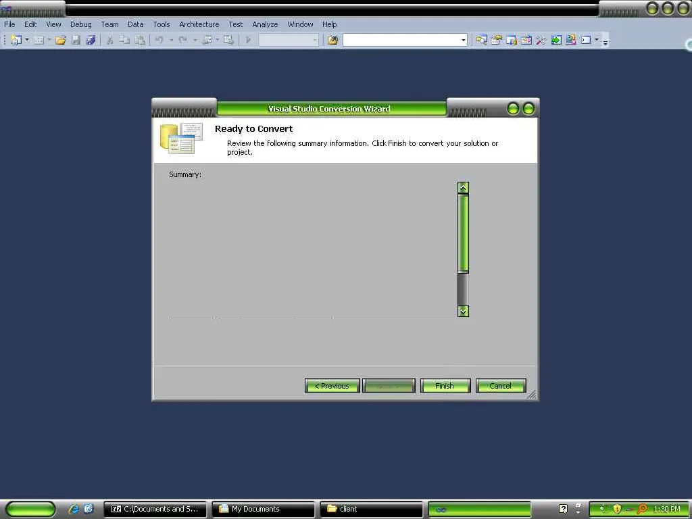Click the help question mark tray icon
692x519 pixels.
pos(563,509)
